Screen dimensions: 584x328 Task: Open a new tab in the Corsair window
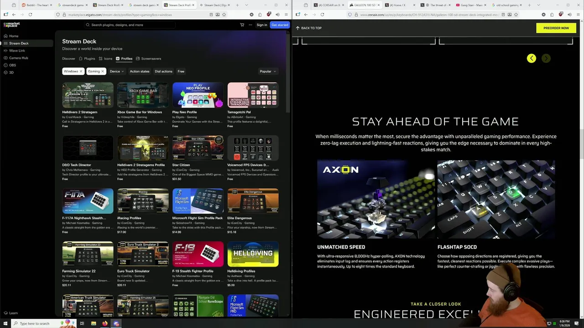coord(529,5)
